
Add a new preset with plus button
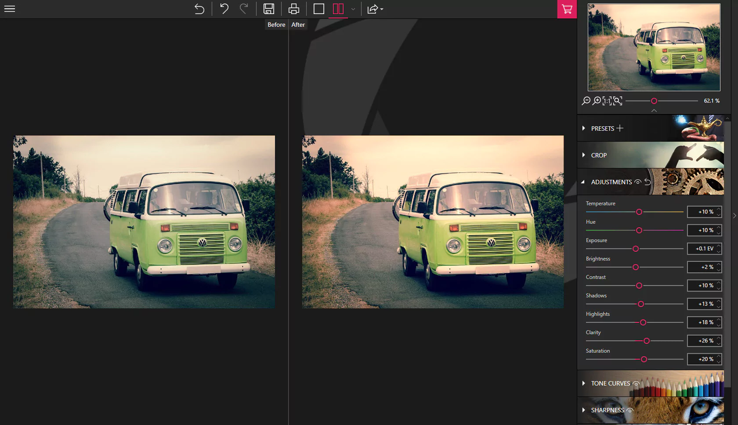(x=620, y=128)
